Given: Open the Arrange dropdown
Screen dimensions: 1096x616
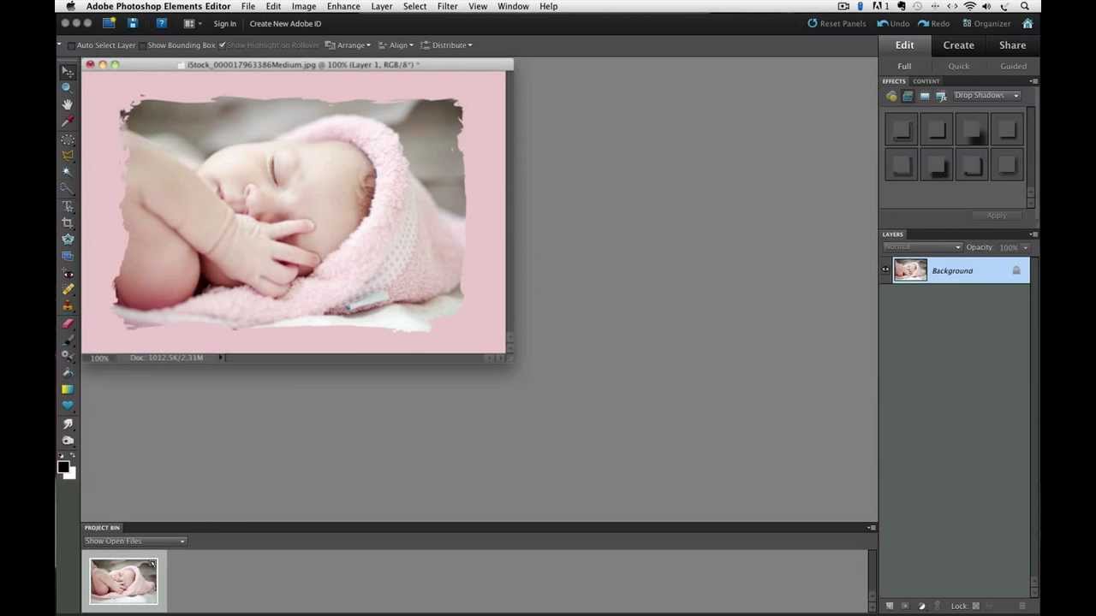Looking at the screenshot, I should tap(348, 45).
